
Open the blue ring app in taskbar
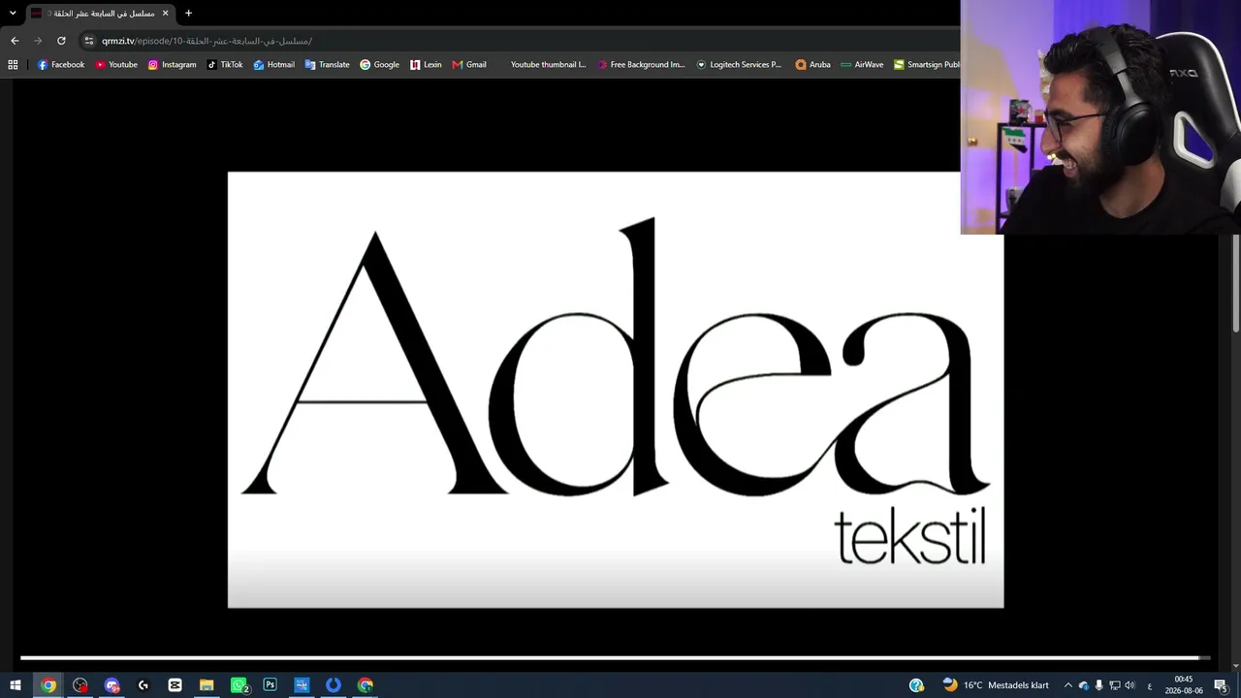pyautogui.click(x=334, y=685)
